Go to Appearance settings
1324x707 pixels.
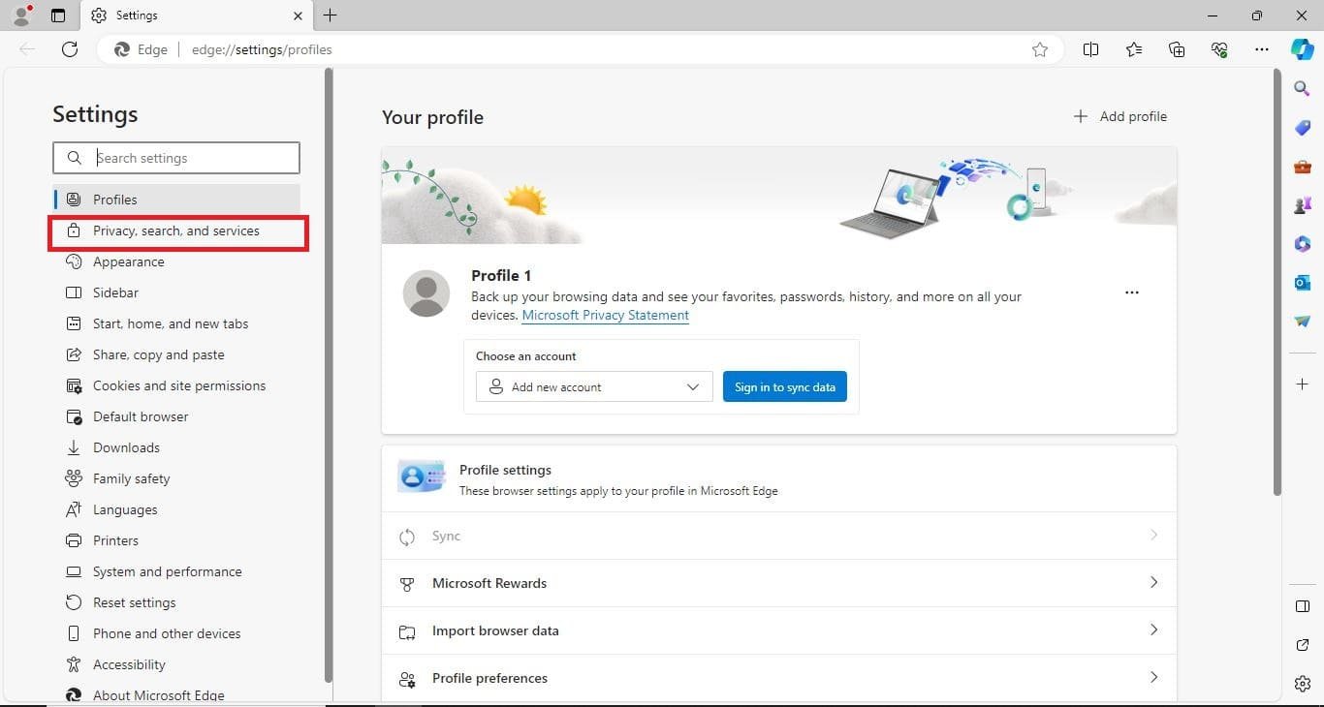coord(128,262)
